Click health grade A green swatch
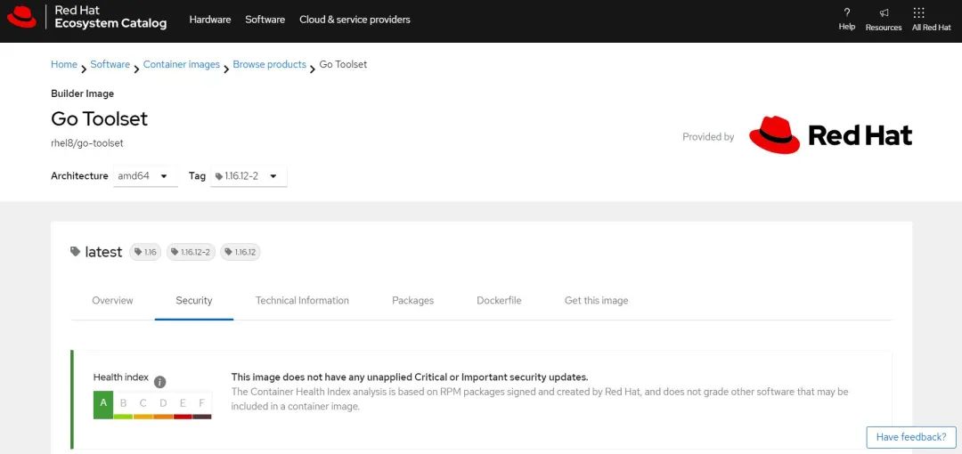Screen dimensions: 962x454 pos(103,405)
